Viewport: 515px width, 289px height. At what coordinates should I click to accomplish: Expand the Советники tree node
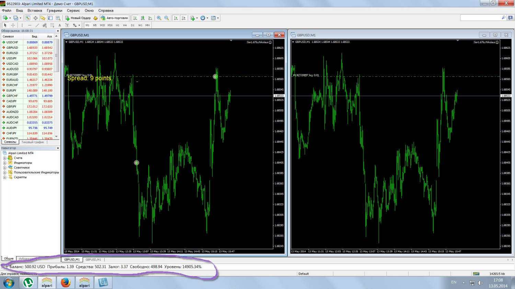tap(5, 168)
